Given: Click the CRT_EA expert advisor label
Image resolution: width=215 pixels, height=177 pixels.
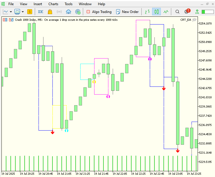Looking at the screenshot, I should pos(186,20).
